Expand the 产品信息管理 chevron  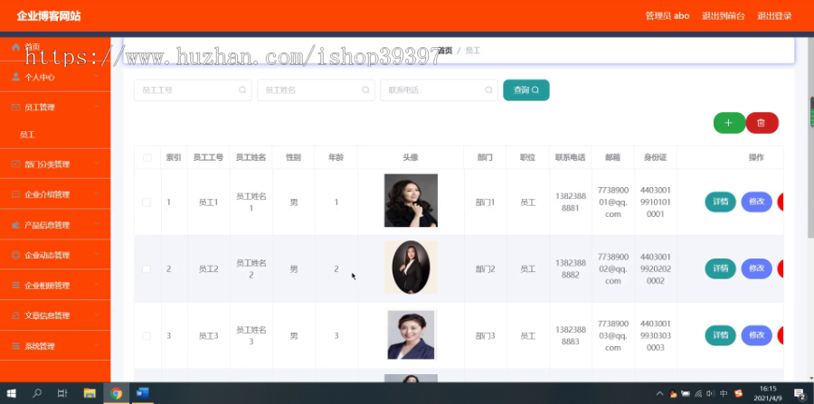tap(97, 224)
